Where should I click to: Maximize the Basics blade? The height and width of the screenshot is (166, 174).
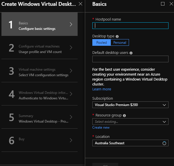pos(163,4)
